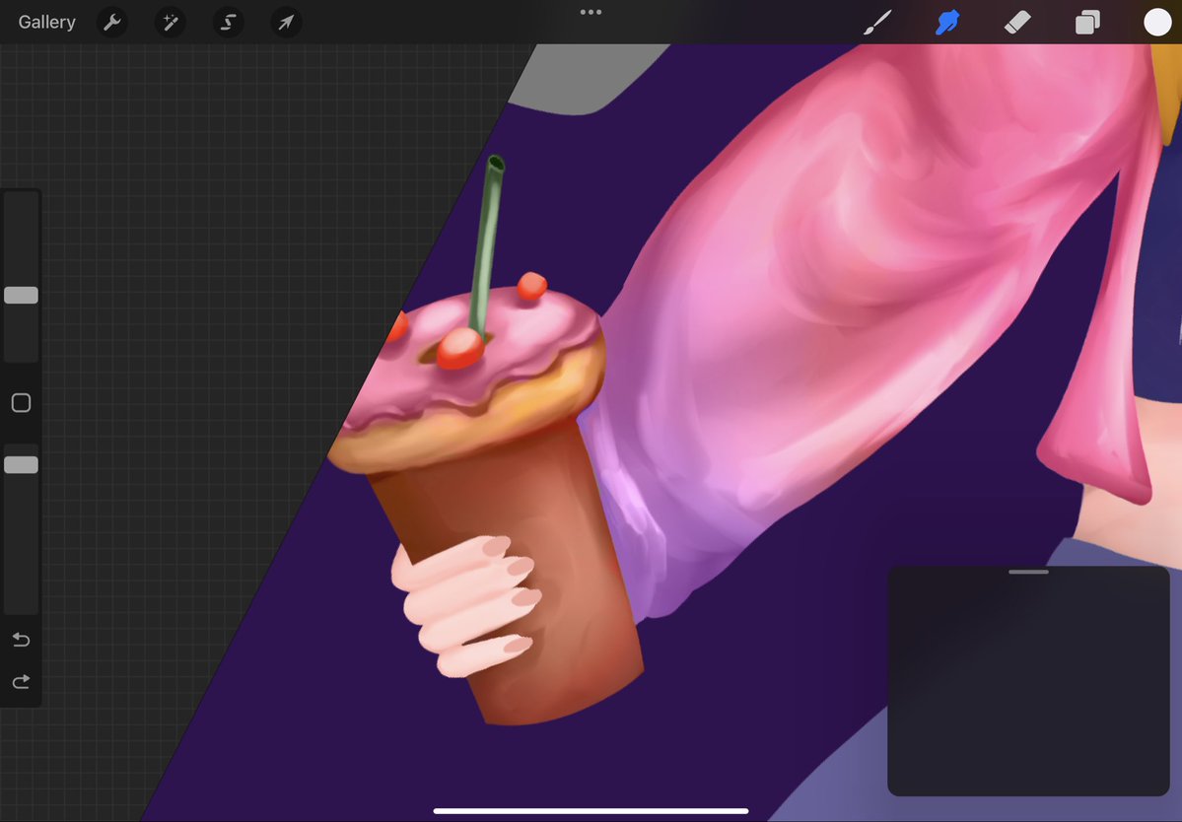Screen dimensions: 1182x822
Task: Open the active color picker circle
Action: click(x=1157, y=23)
